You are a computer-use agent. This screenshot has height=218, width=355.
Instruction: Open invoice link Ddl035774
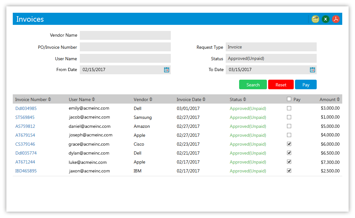tap(26, 153)
